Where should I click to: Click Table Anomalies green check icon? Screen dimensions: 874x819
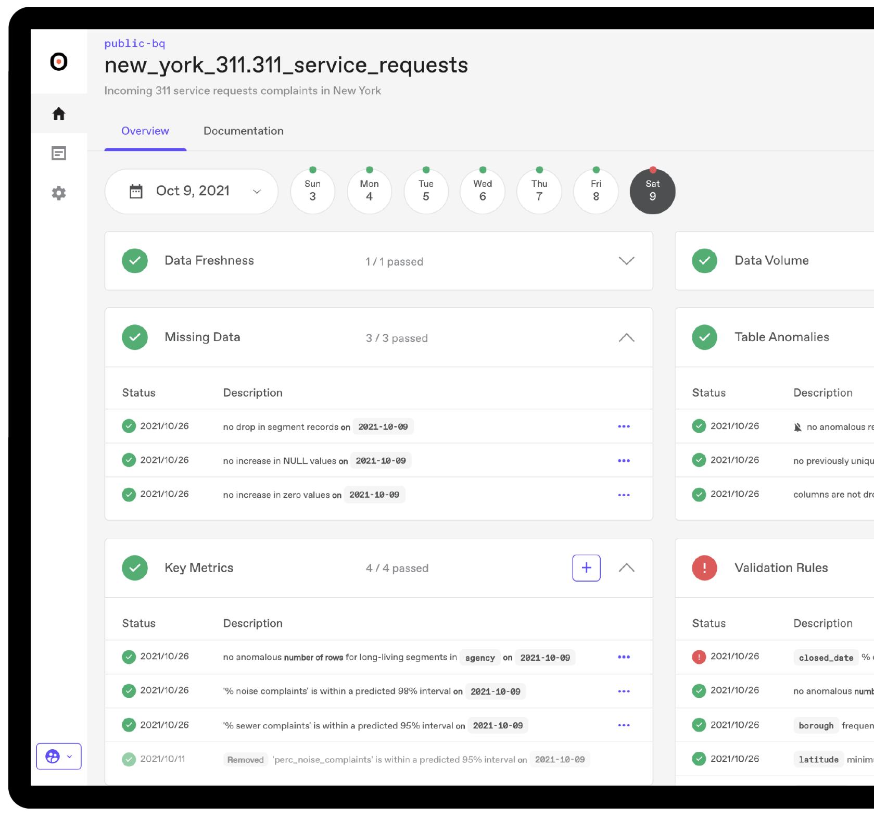coord(704,337)
